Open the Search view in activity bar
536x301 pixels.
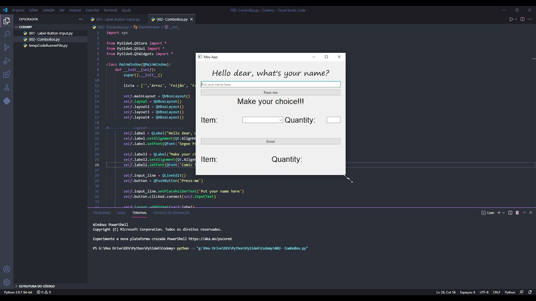tap(7, 34)
